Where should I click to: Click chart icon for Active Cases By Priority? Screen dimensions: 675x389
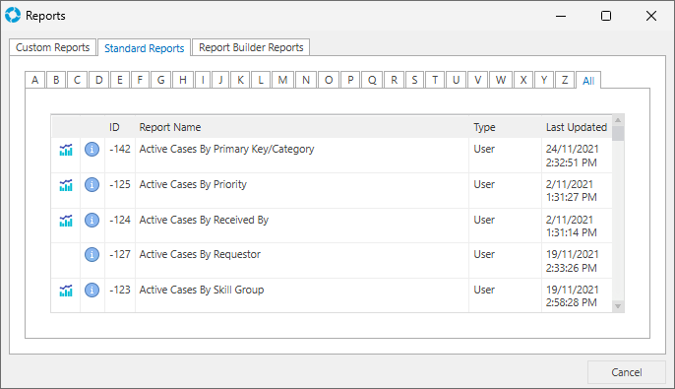(66, 185)
